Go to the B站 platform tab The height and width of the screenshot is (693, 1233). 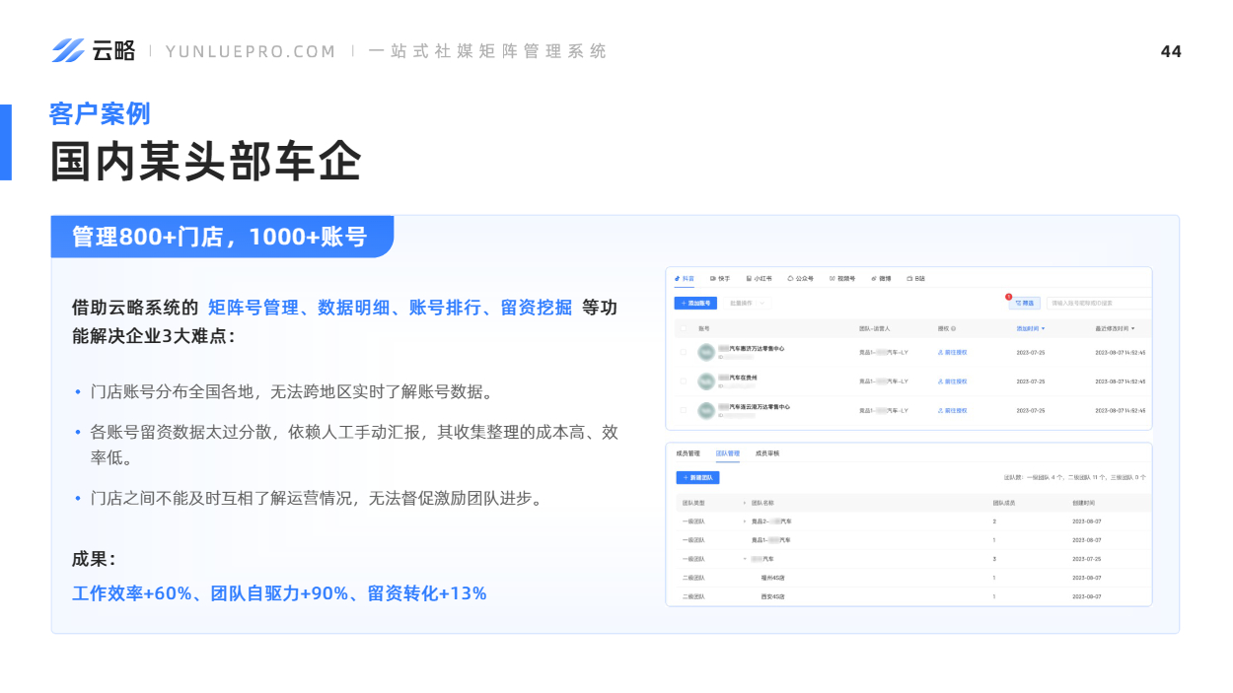pos(917,279)
